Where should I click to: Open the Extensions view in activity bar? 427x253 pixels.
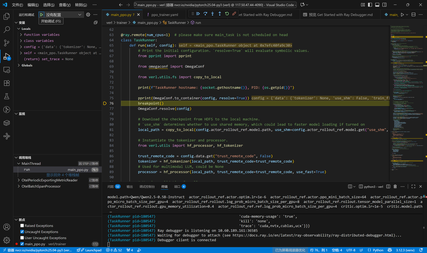pos(6,83)
